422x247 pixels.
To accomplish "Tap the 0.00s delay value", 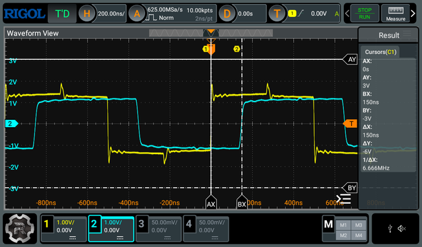I will pyautogui.click(x=245, y=13).
